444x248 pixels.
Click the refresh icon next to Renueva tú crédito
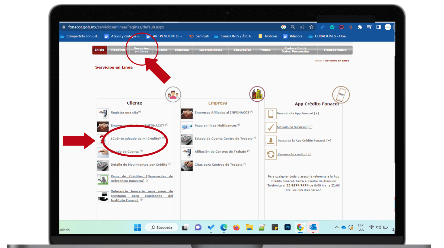[x=270, y=154]
